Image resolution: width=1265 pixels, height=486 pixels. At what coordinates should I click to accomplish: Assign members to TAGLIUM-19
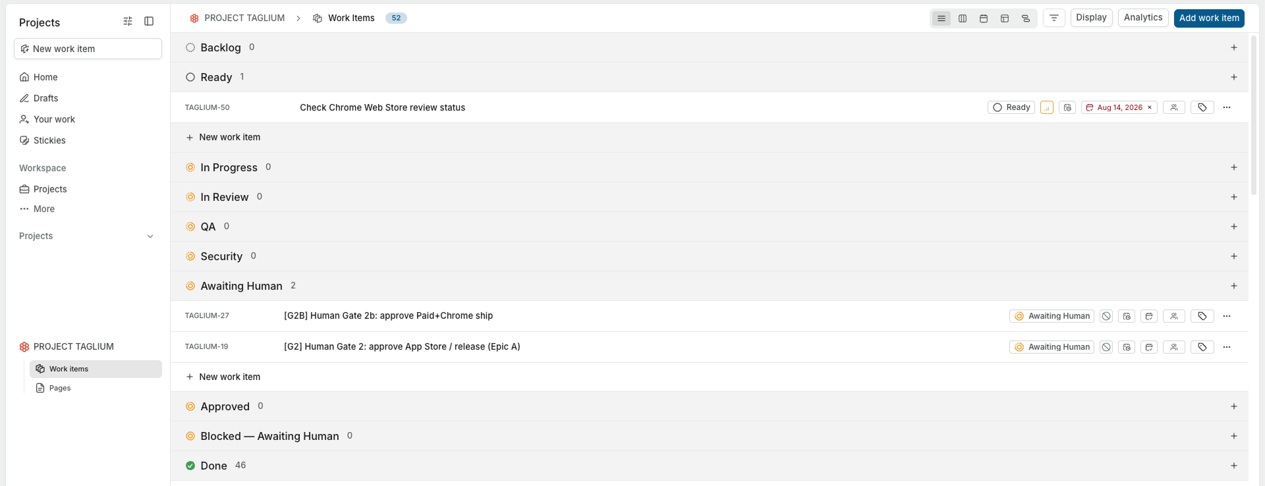pos(1174,347)
